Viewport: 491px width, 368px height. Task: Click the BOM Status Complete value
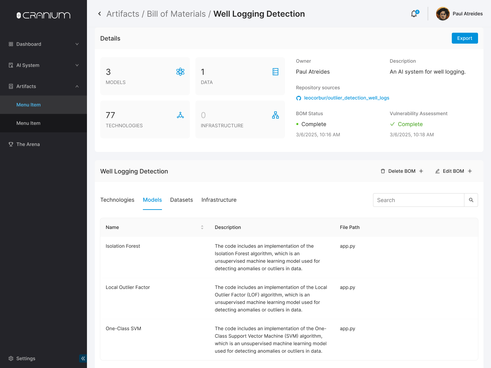[x=314, y=124]
